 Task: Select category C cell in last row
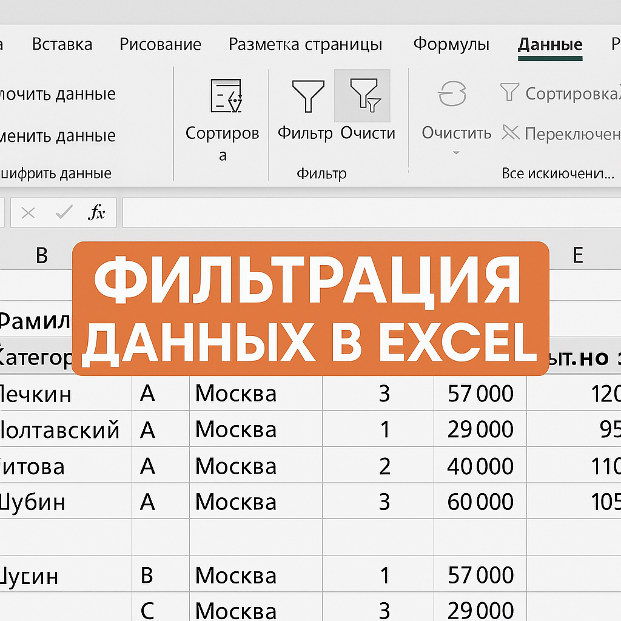point(160,608)
